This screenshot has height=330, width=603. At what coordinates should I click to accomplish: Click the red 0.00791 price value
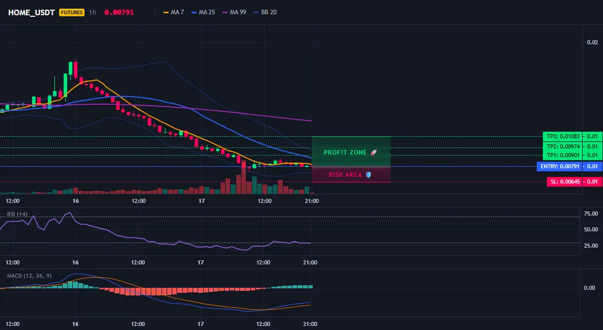[x=119, y=12]
